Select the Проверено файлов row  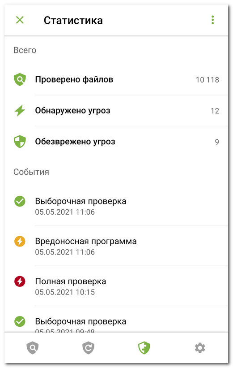click(116, 79)
